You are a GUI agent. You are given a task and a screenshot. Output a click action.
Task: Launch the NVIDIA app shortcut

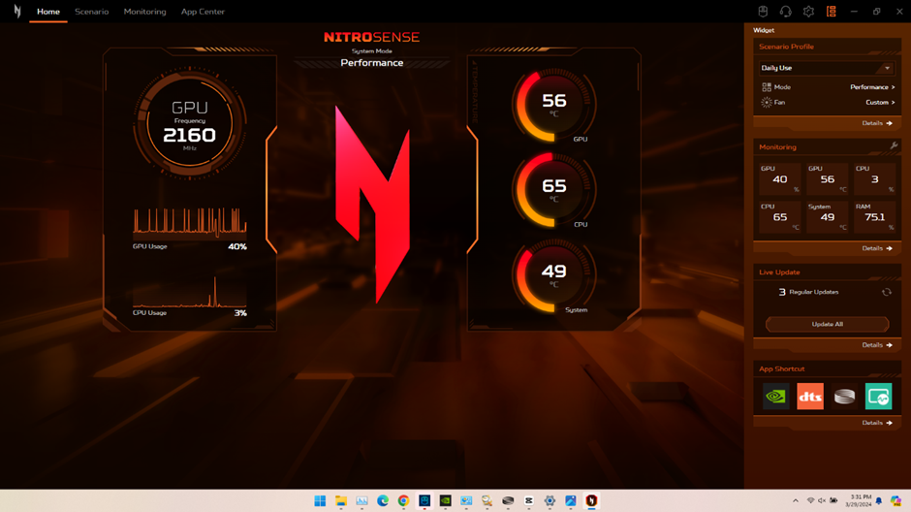tap(775, 397)
